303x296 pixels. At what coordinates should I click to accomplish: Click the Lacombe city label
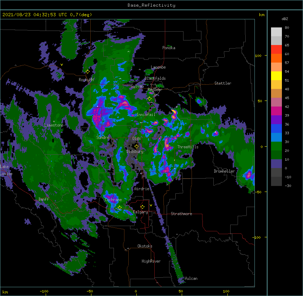pyautogui.click(x=158, y=67)
